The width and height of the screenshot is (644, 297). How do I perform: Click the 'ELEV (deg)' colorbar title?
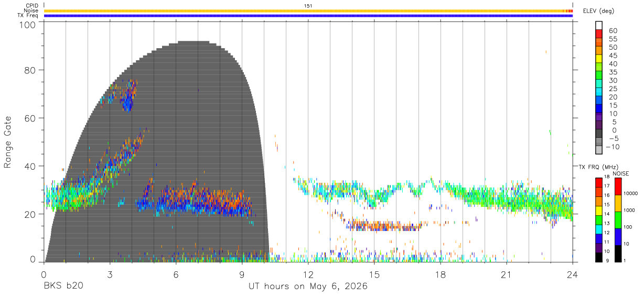[x=599, y=11]
